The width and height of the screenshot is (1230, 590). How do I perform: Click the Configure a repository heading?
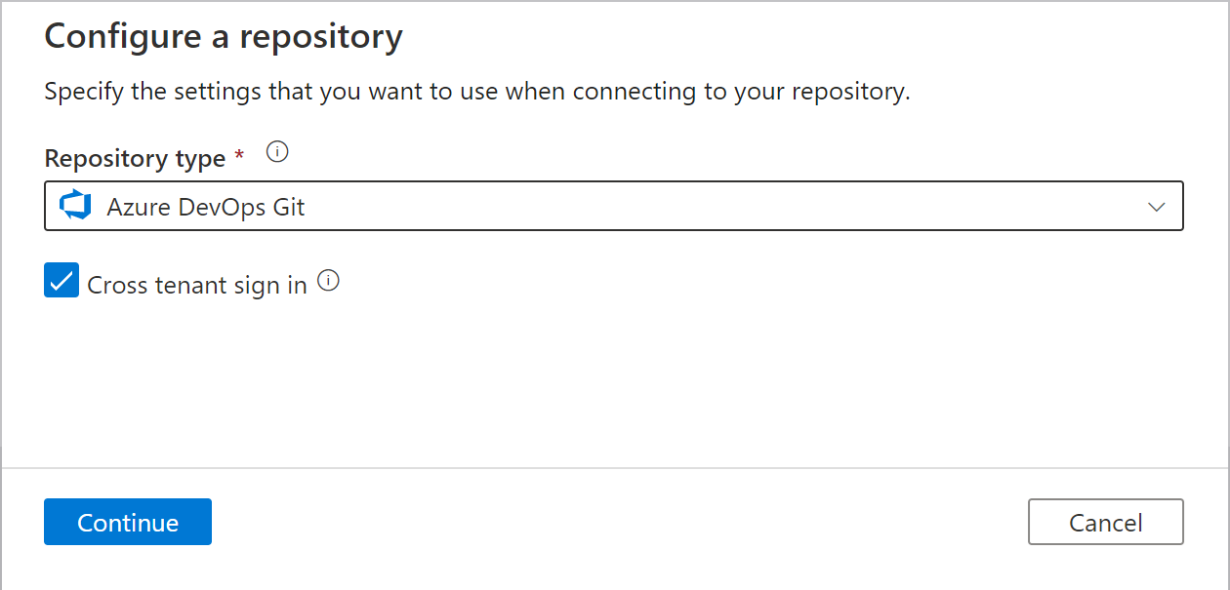click(224, 37)
